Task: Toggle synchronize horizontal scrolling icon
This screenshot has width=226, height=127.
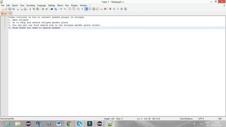Action: 73,9
